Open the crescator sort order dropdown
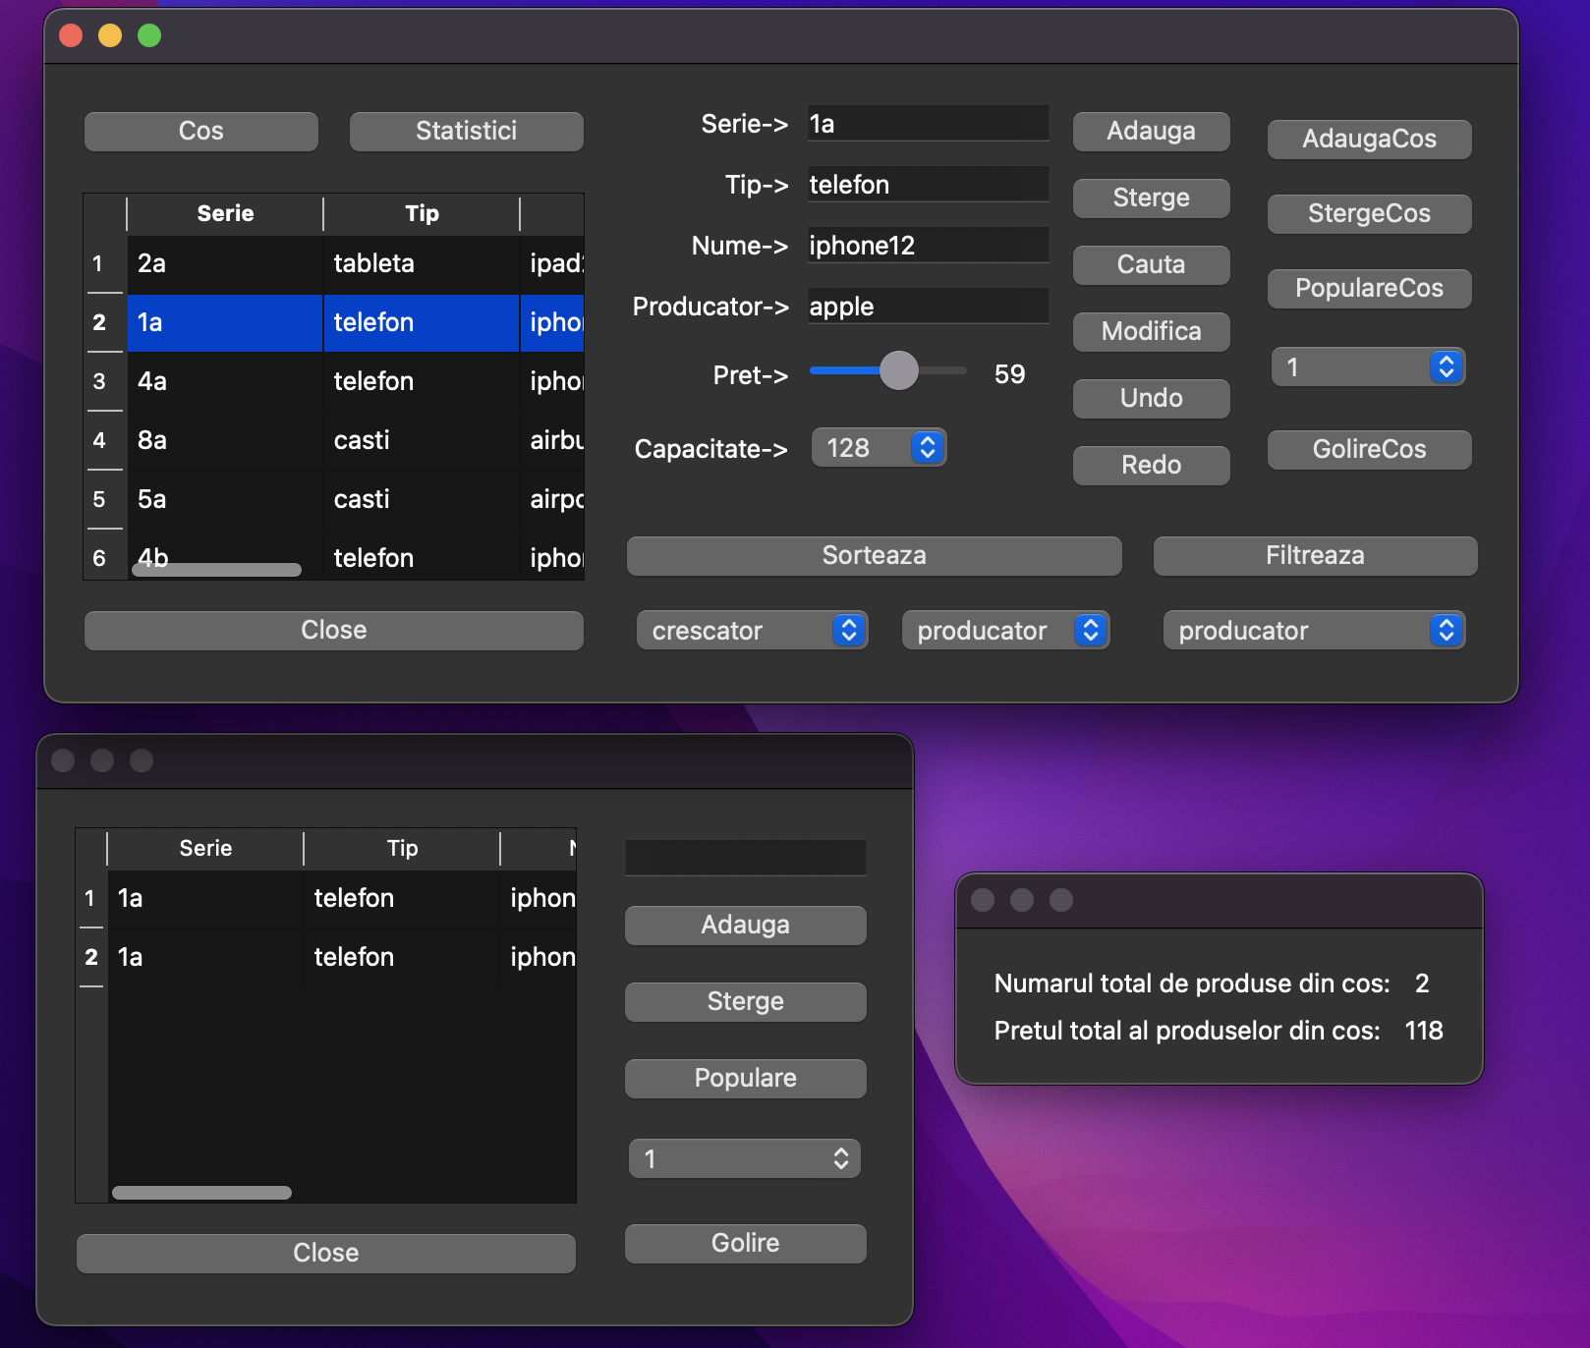The image size is (1590, 1348). tap(752, 630)
